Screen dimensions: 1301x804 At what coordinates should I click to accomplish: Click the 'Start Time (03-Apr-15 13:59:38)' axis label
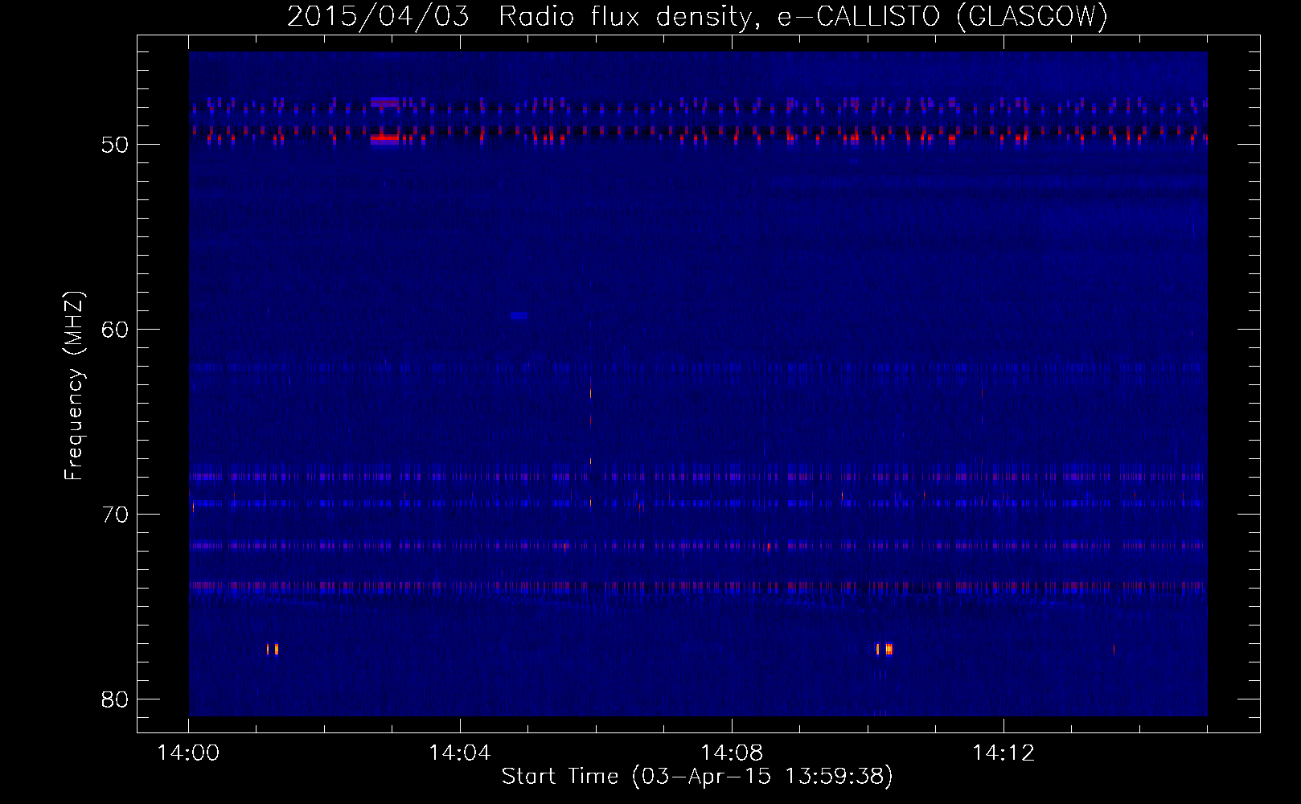coord(697,776)
